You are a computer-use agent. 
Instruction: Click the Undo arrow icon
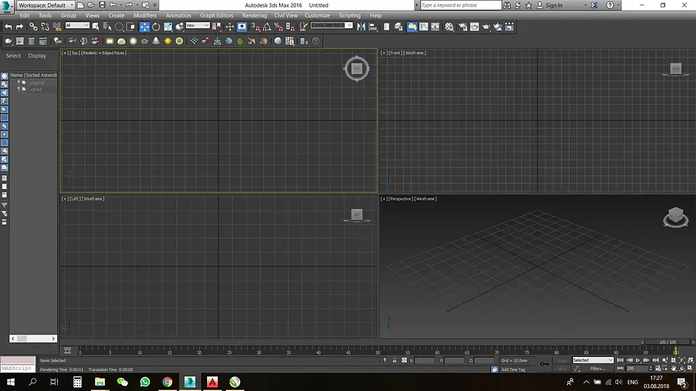(x=8, y=26)
